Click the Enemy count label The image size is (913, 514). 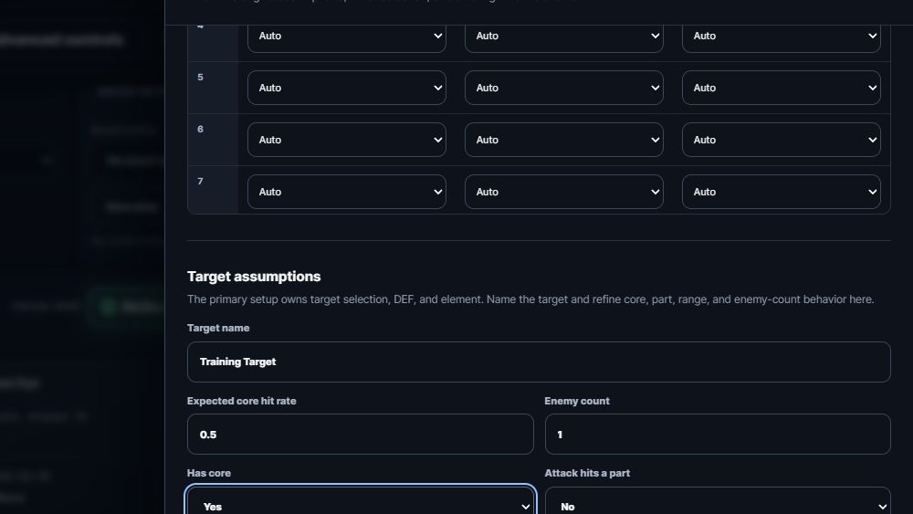(x=577, y=401)
